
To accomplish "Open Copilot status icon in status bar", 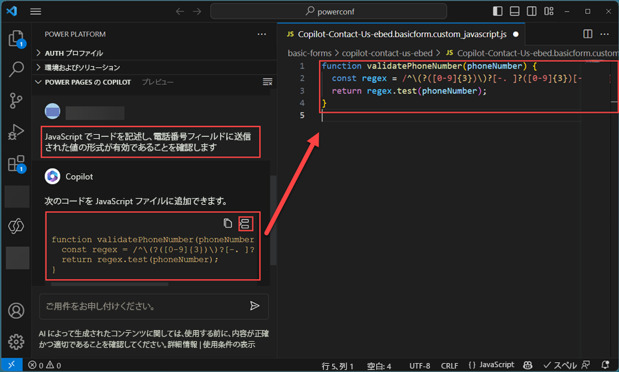I will click(528, 365).
